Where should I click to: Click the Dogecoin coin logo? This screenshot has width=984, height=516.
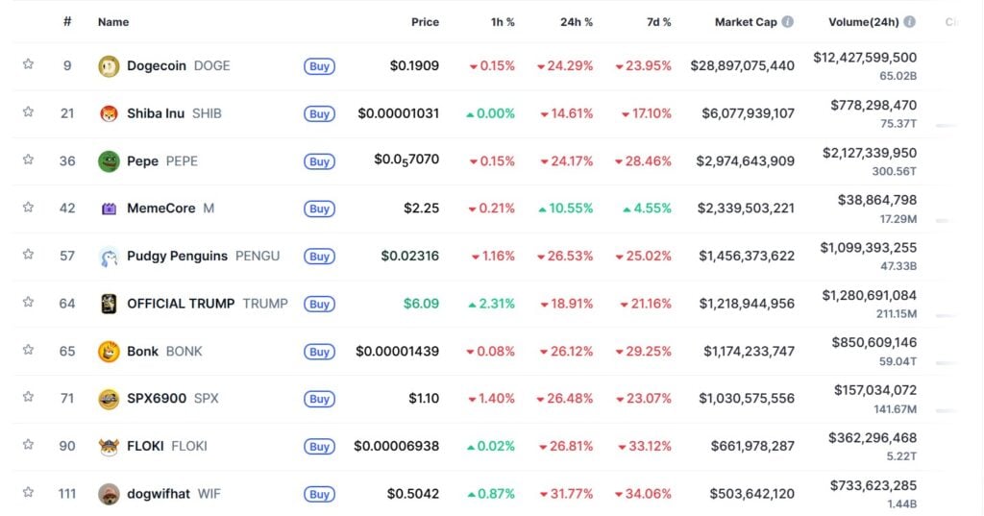pyautogui.click(x=109, y=66)
